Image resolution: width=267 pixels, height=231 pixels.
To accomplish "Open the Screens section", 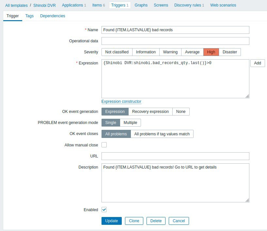I will tap(161, 5).
